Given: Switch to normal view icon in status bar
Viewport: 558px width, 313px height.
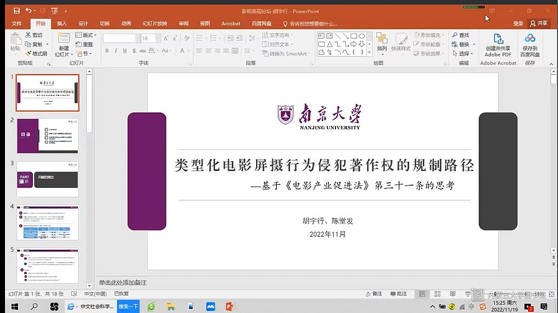Looking at the screenshot, I should 422,294.
